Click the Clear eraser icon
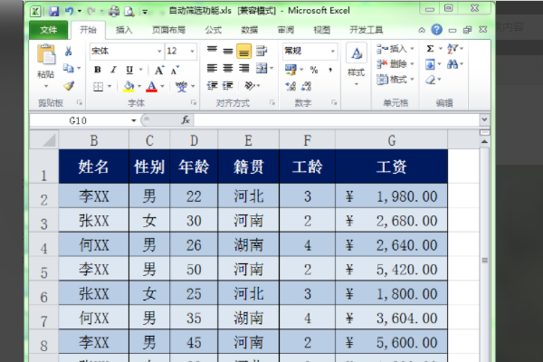Viewport: 543px width, 362px height. tap(431, 80)
